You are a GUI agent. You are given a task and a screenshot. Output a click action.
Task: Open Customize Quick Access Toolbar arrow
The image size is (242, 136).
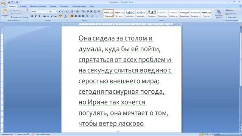pos(22,2)
